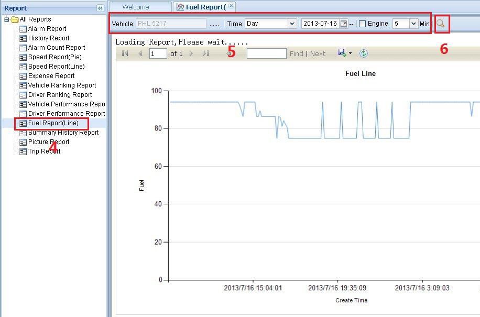Click the current page number field
Viewport: 480px width, 317px height.
[x=158, y=53]
